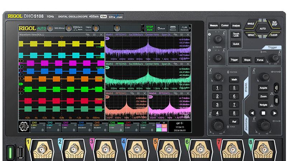The height and width of the screenshot is (161, 287).
Task: Tap the touch-gesture icon in Math4 window
Action: point(175,93)
